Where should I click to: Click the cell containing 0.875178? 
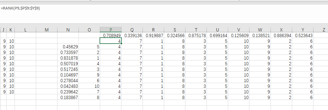click(196, 35)
